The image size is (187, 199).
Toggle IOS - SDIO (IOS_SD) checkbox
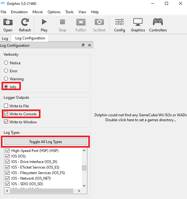coord(8,184)
